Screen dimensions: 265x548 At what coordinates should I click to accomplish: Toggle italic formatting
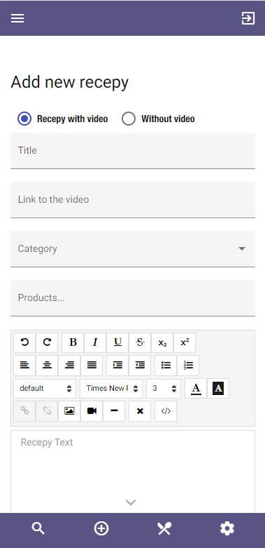95,342
